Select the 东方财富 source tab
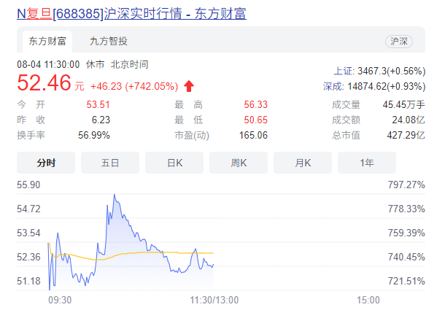Image resolution: width=445 pixels, height=310 pixels. point(47,42)
